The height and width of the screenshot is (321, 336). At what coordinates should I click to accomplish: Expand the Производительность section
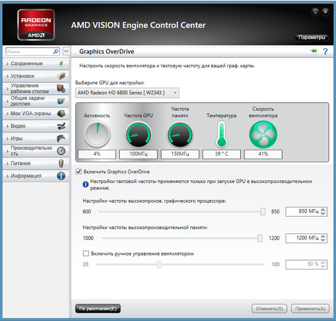(x=7, y=151)
